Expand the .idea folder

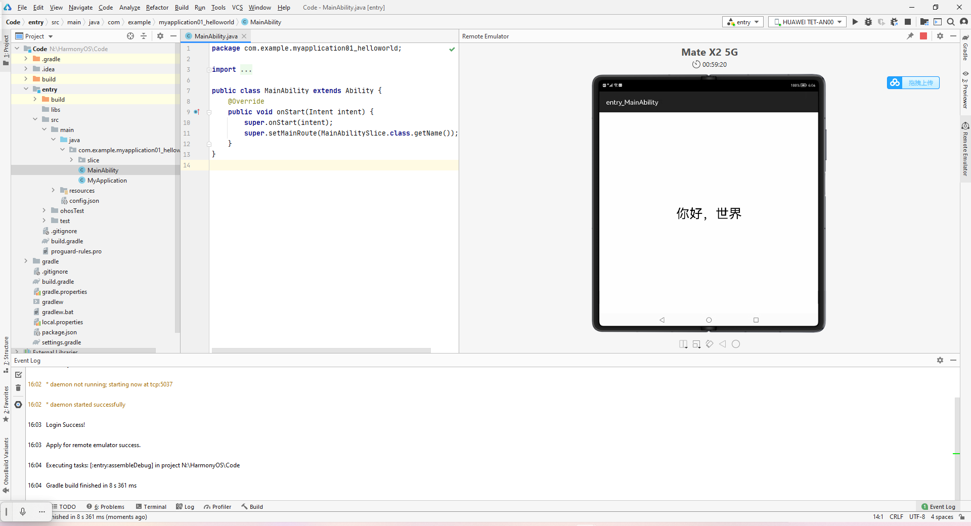point(26,69)
